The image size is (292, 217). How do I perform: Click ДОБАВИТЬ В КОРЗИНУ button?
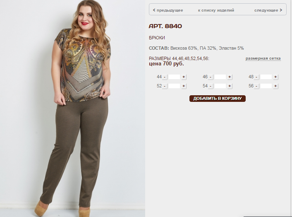click(218, 99)
